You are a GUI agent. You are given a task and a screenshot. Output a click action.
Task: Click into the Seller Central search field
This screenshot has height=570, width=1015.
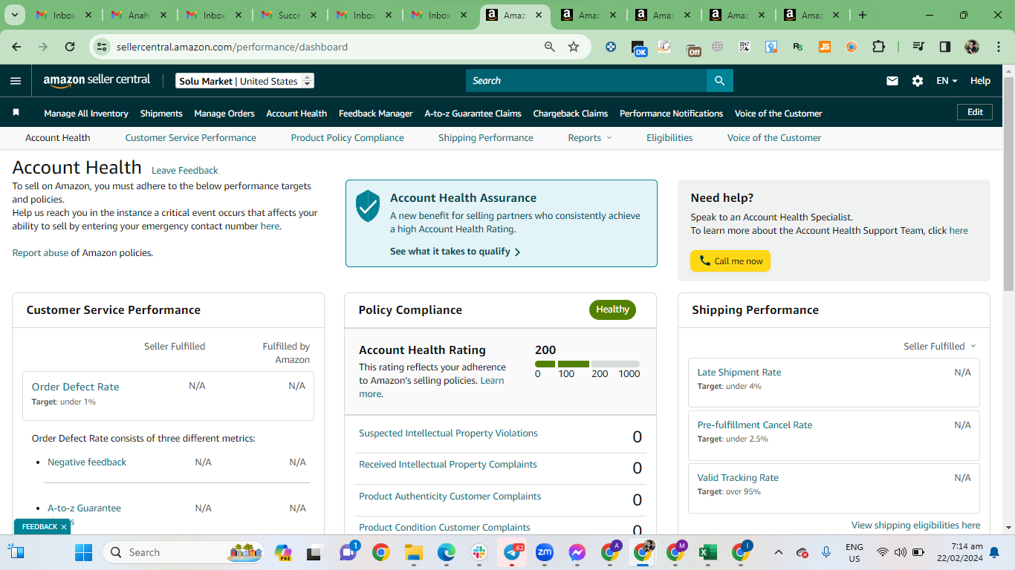[x=586, y=80]
